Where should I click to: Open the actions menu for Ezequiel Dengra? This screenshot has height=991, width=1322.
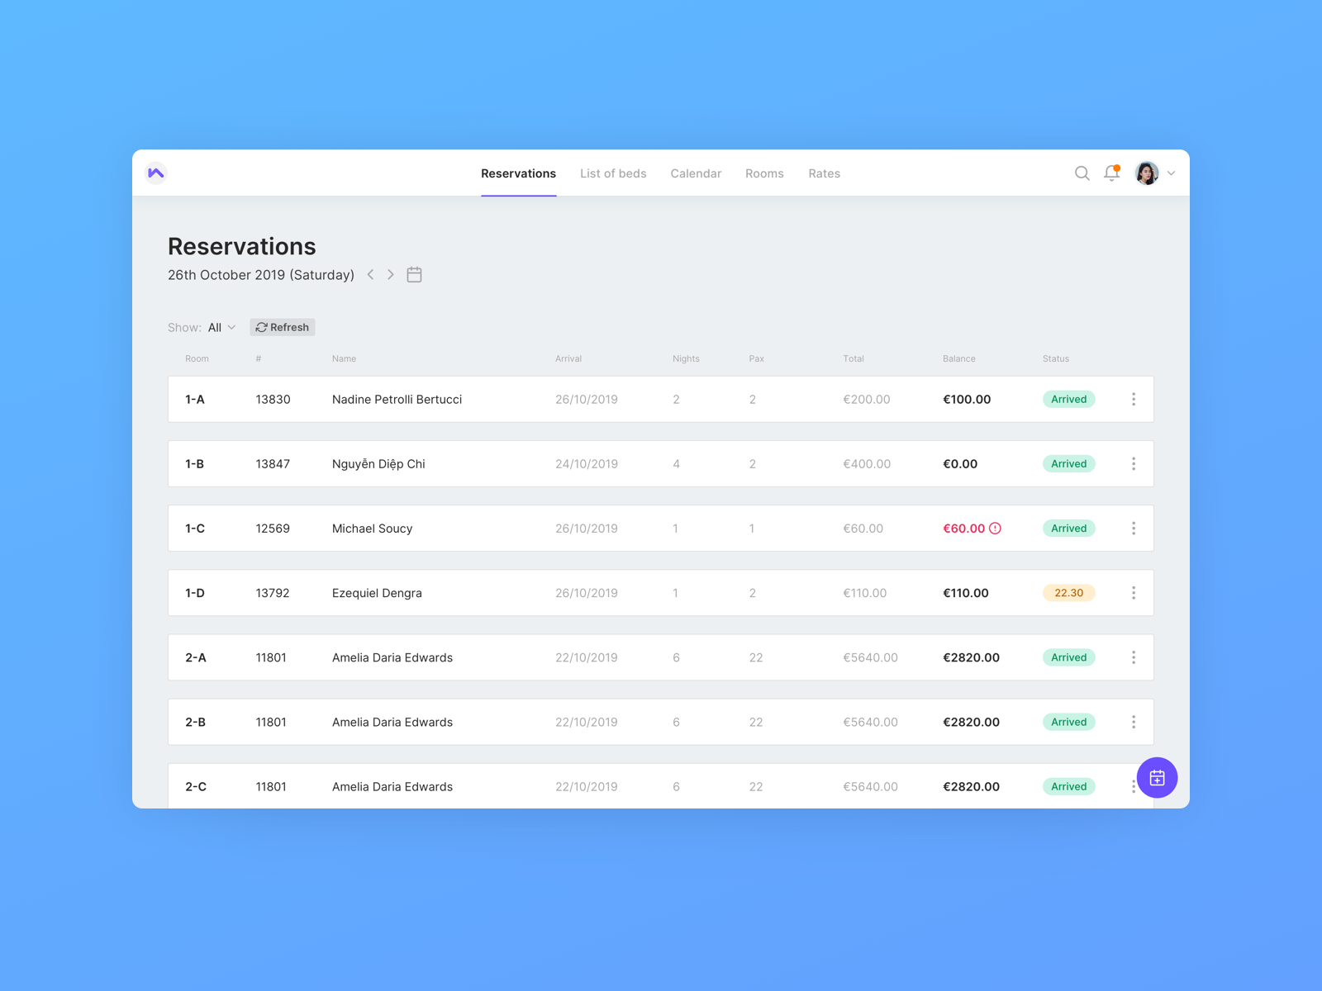point(1134,592)
